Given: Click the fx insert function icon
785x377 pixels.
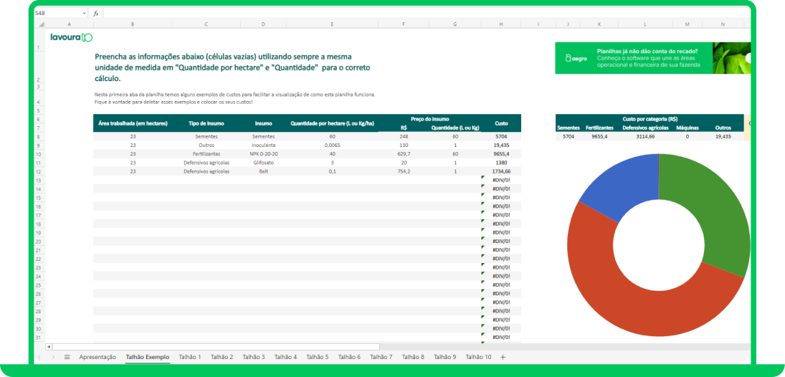Looking at the screenshot, I should coord(95,14).
